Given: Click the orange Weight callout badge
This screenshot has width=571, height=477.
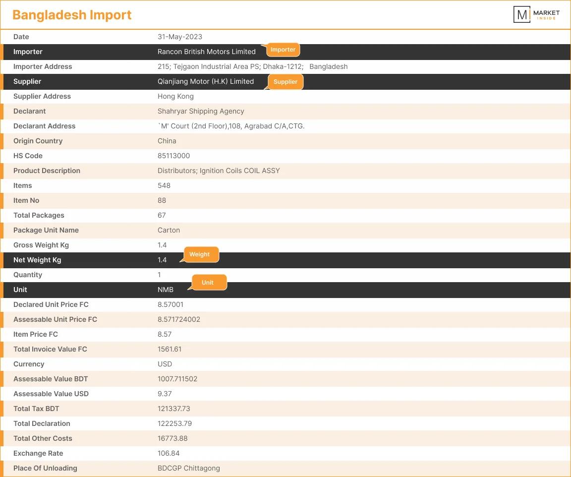Looking at the screenshot, I should (x=200, y=253).
